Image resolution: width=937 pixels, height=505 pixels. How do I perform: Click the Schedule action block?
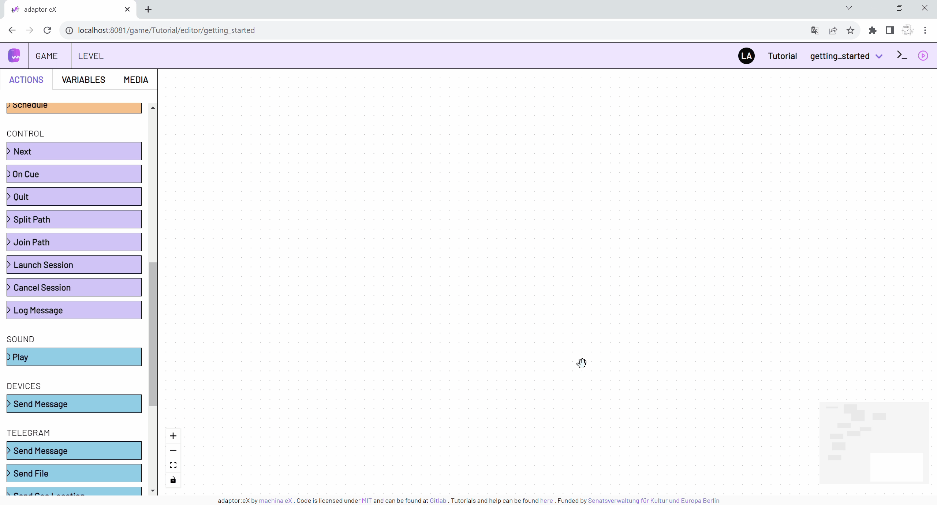tap(74, 105)
